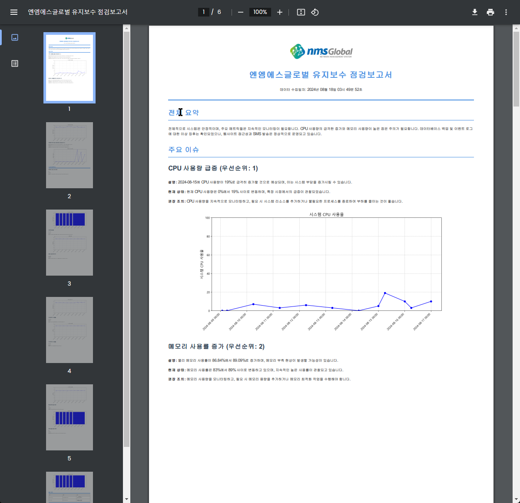The width and height of the screenshot is (520, 503).
Task: Open page 2 thumbnail
Action: click(x=70, y=155)
